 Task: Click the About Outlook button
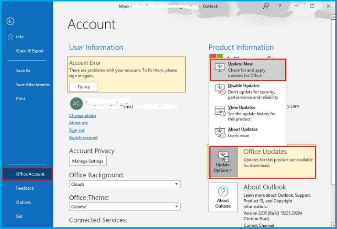point(223,197)
